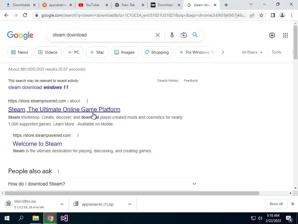
Task: Search by voice microphone icon
Action: [172, 35]
